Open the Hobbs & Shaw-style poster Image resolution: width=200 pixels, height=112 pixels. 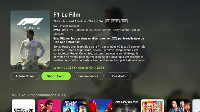click(x=178, y=106)
